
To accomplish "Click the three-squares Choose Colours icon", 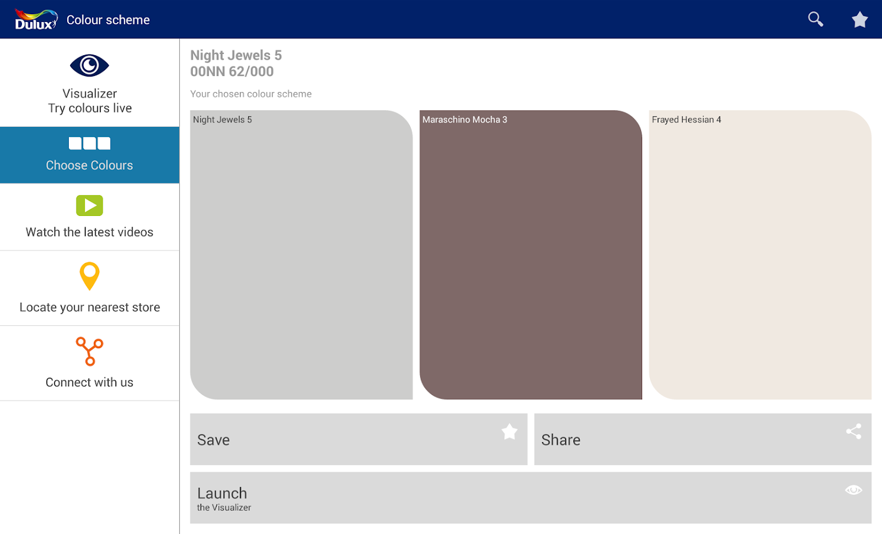I will (90, 143).
